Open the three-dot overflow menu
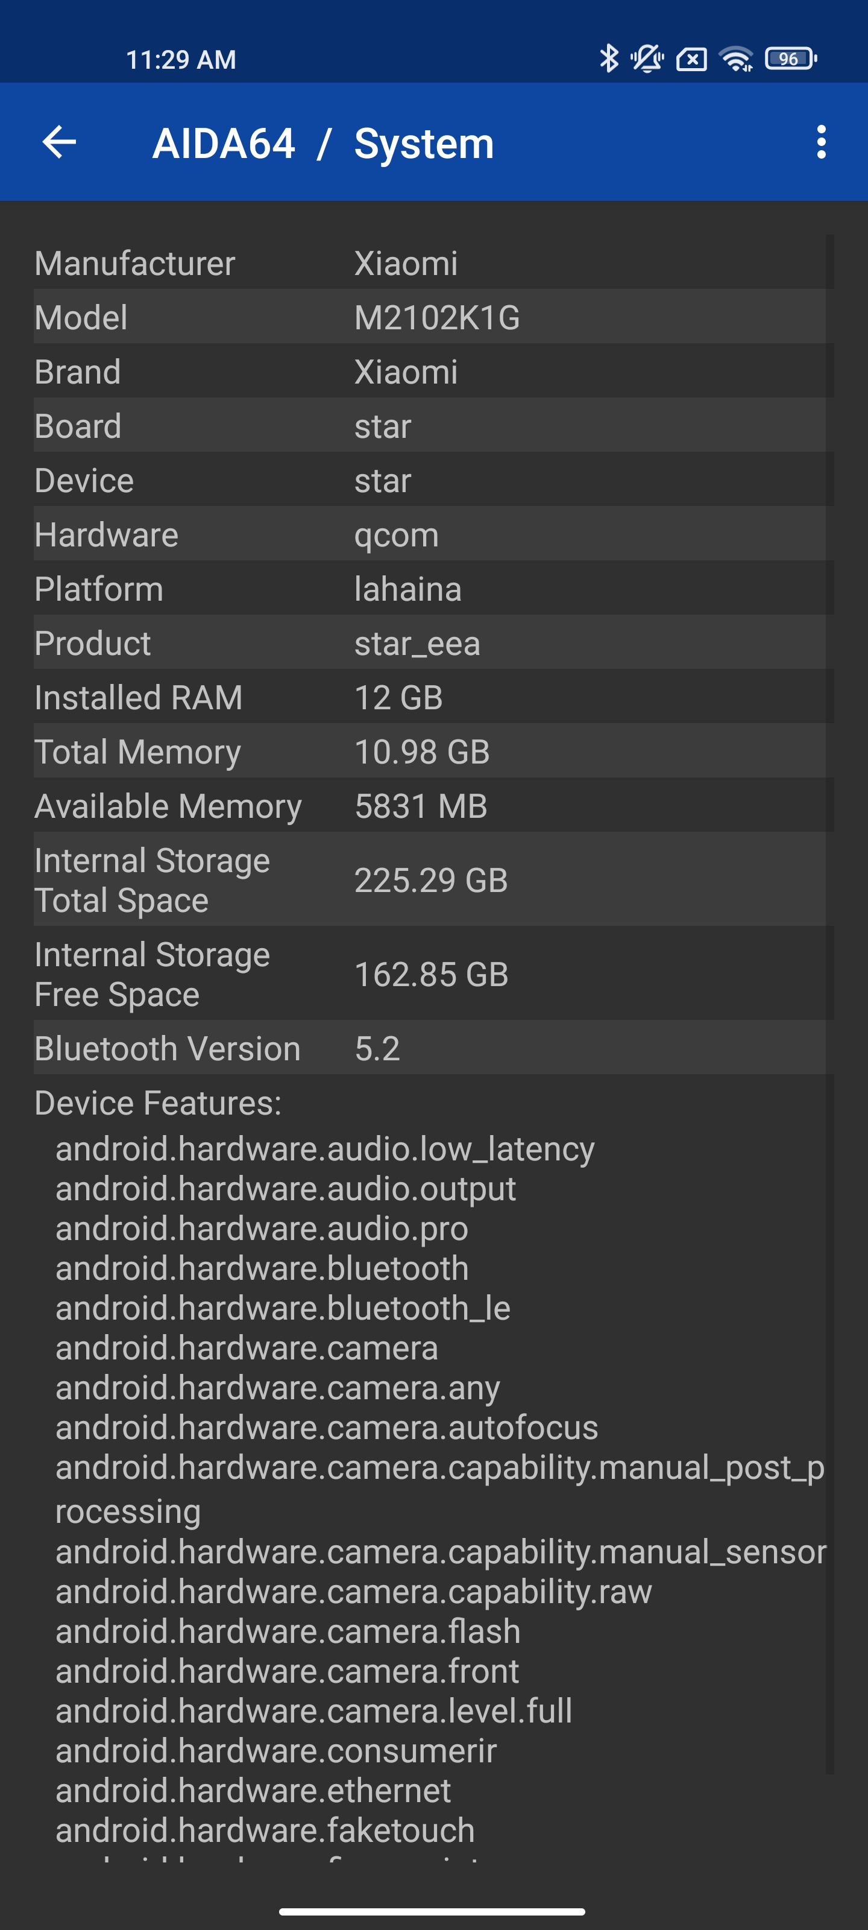This screenshot has height=1930, width=868. (821, 142)
